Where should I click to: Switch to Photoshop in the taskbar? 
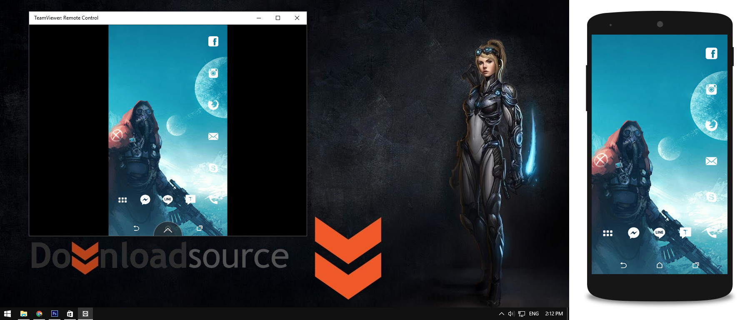coord(55,314)
